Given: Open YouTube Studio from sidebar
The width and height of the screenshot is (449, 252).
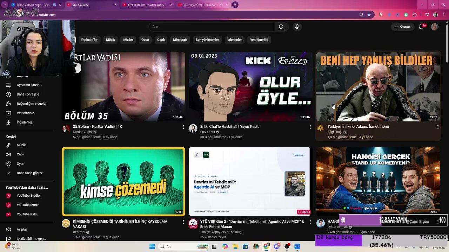Looking at the screenshot, I should (x=29, y=196).
